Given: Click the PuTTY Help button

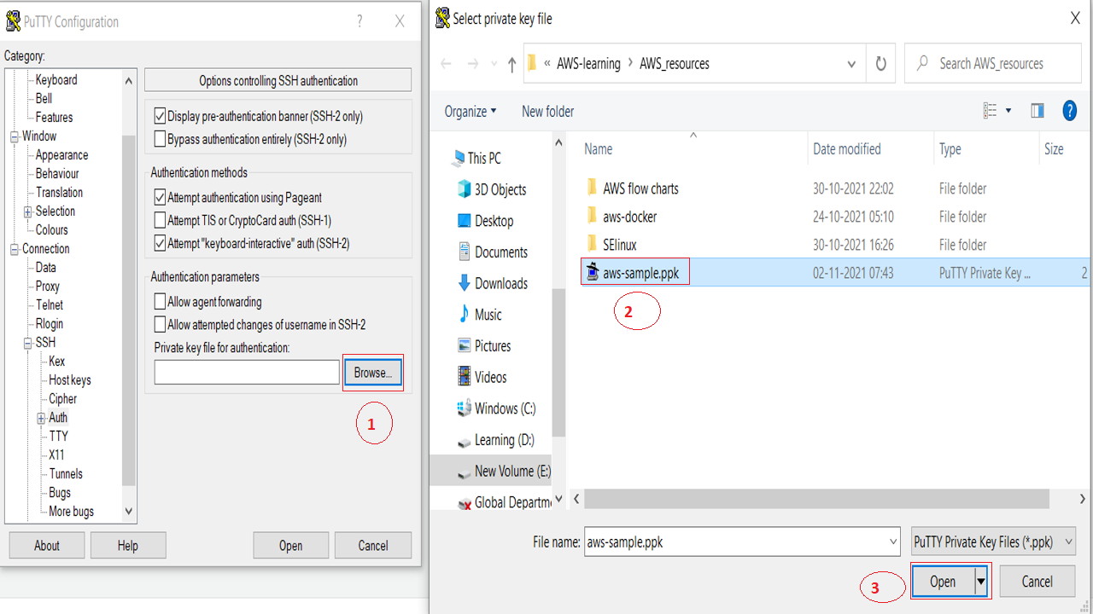Looking at the screenshot, I should click(x=128, y=546).
